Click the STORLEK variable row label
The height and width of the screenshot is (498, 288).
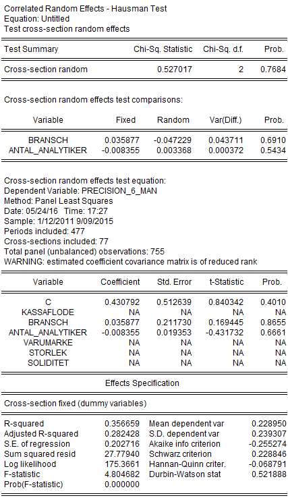point(48,353)
